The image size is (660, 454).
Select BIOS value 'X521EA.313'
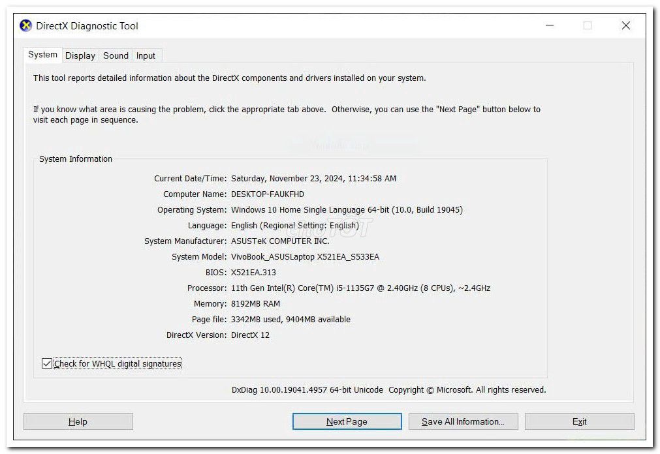[x=253, y=272]
